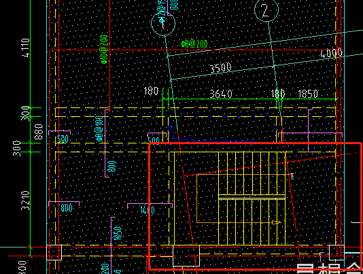This screenshot has height=274, width=363.
Task: Select the cyan vertical Φ8@100 rebar label
Action: pyautogui.click(x=99, y=129)
